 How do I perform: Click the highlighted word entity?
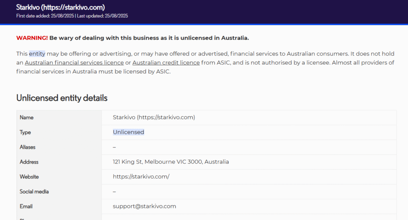point(37,54)
